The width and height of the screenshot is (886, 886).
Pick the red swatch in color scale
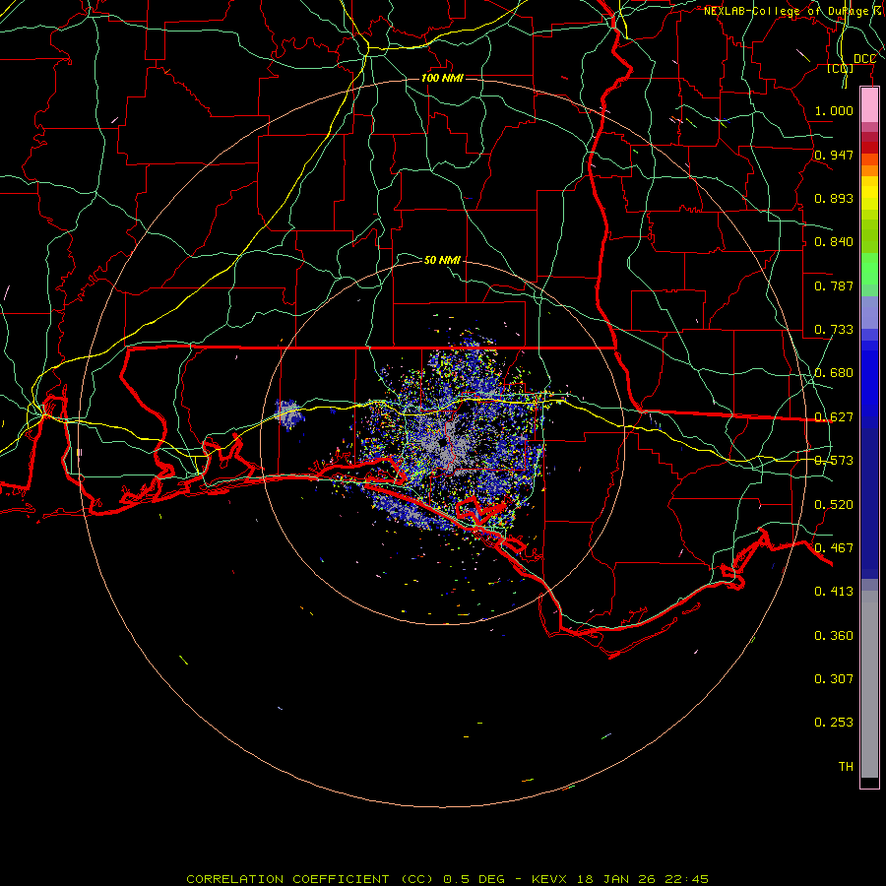(x=869, y=148)
